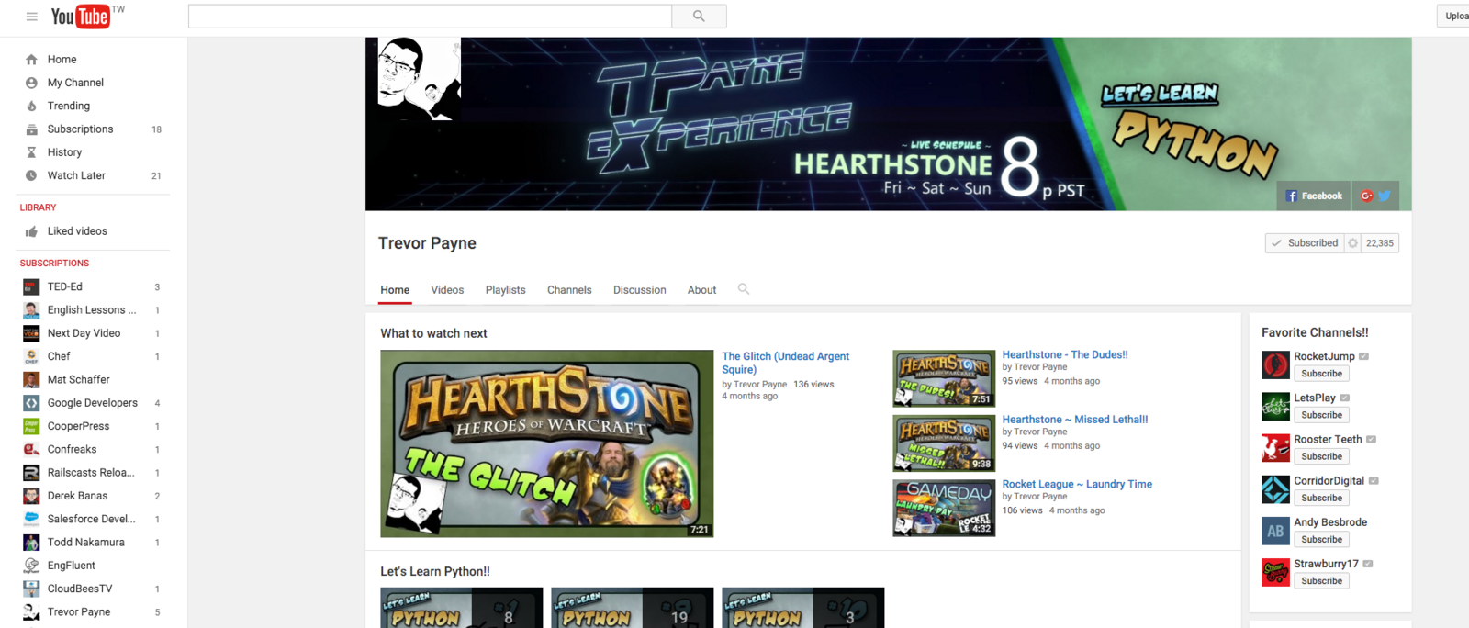Subscribe to Andy Besbrode channel
1469x628 pixels.
click(x=1321, y=539)
